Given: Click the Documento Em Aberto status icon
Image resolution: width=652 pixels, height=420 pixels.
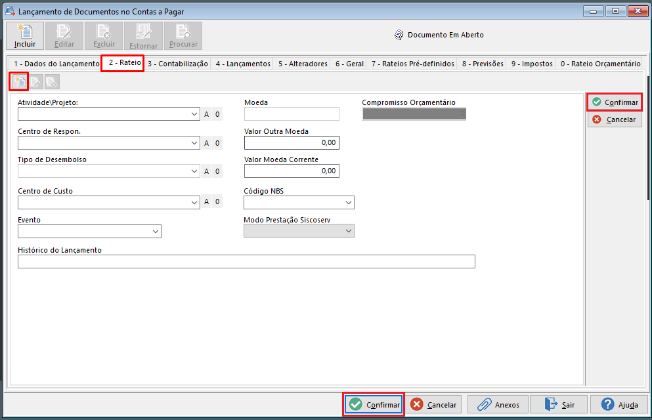Looking at the screenshot, I should point(399,35).
